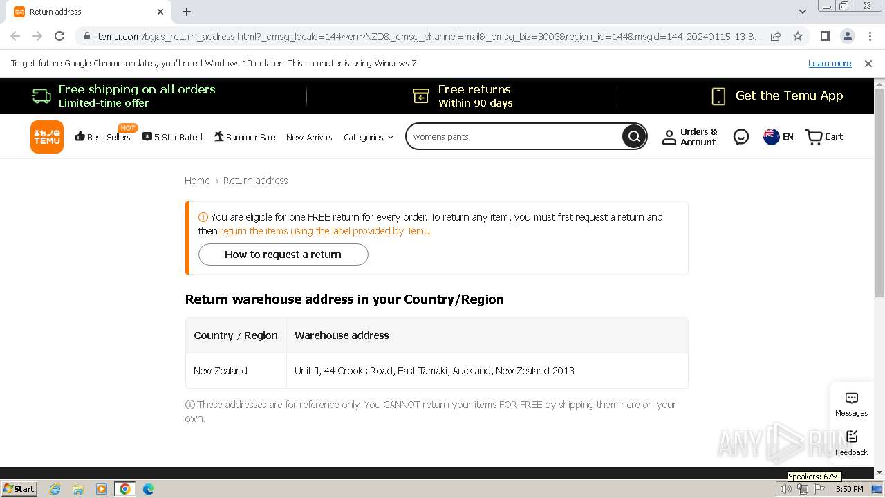Click the site info lock icon
Image resolution: width=885 pixels, height=498 pixels.
pyautogui.click(x=87, y=37)
